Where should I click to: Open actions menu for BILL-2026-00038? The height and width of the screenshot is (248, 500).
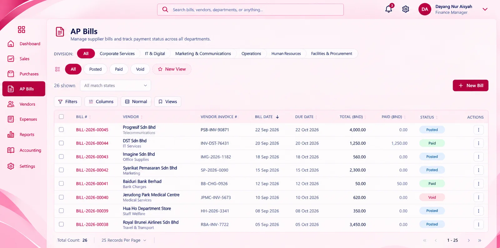coord(478,224)
